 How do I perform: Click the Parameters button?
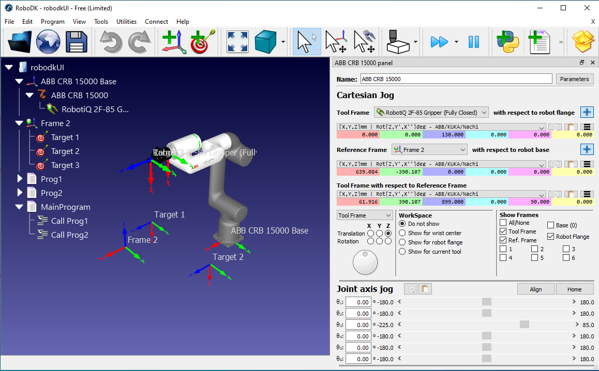pyautogui.click(x=574, y=79)
